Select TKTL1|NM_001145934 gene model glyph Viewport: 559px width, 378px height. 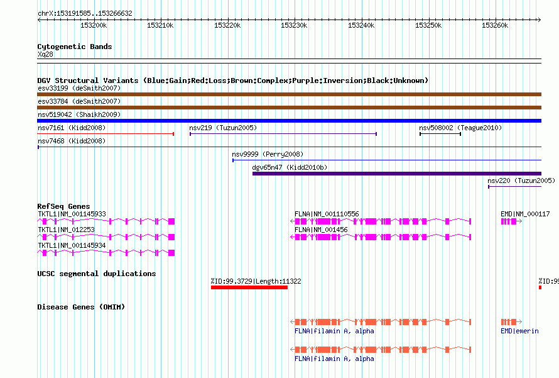(106, 253)
